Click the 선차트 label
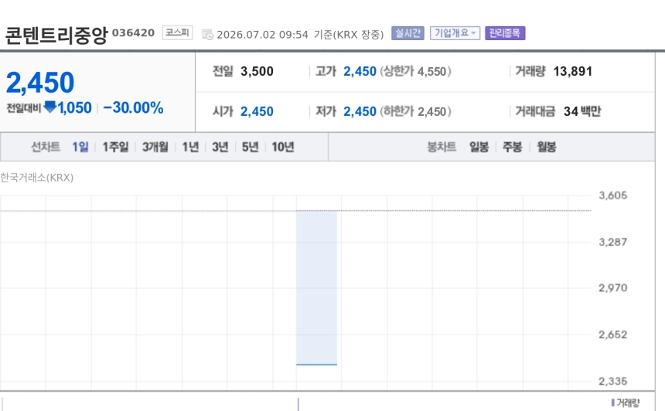This screenshot has height=411, width=665. pyautogui.click(x=46, y=147)
